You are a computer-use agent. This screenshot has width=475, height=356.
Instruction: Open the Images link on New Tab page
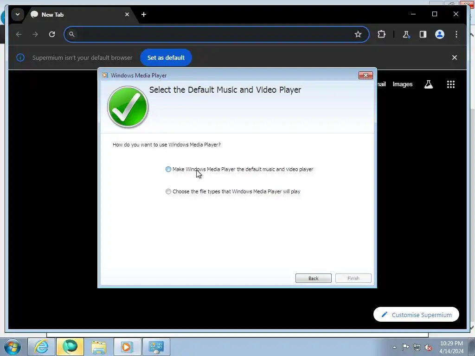(x=402, y=84)
